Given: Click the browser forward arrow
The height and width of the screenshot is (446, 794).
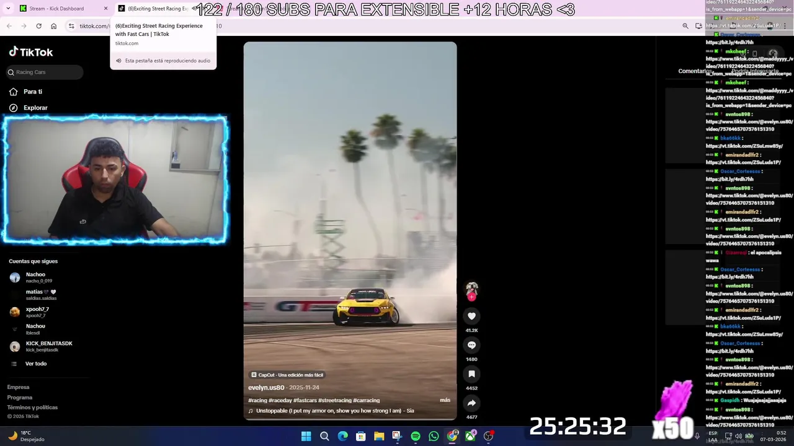Looking at the screenshot, I should pos(24,26).
